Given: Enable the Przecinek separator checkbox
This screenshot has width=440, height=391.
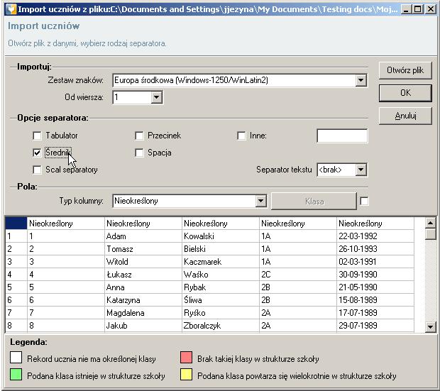Looking at the screenshot, I should [x=139, y=136].
